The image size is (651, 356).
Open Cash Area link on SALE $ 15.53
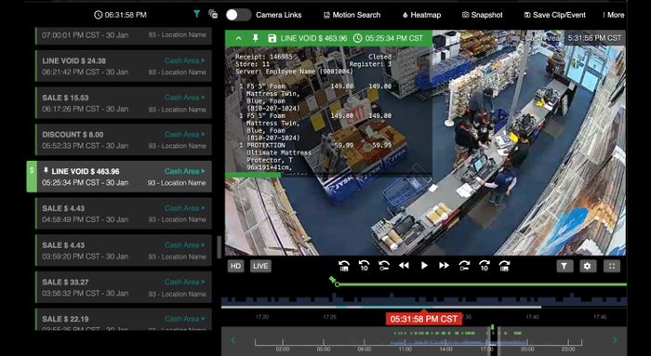(x=185, y=98)
